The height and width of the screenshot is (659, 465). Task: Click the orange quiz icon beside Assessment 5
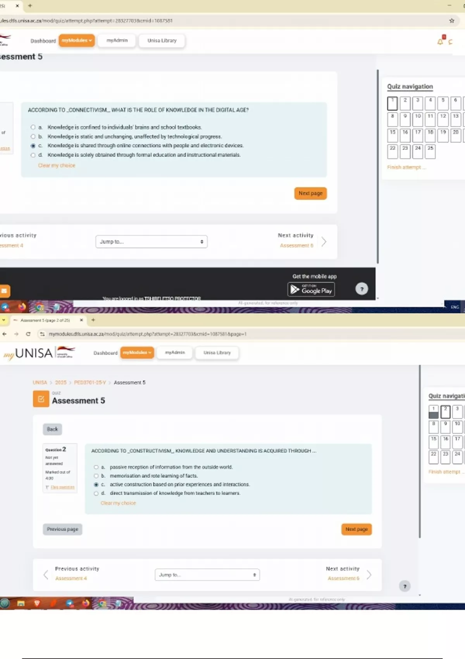(x=41, y=399)
